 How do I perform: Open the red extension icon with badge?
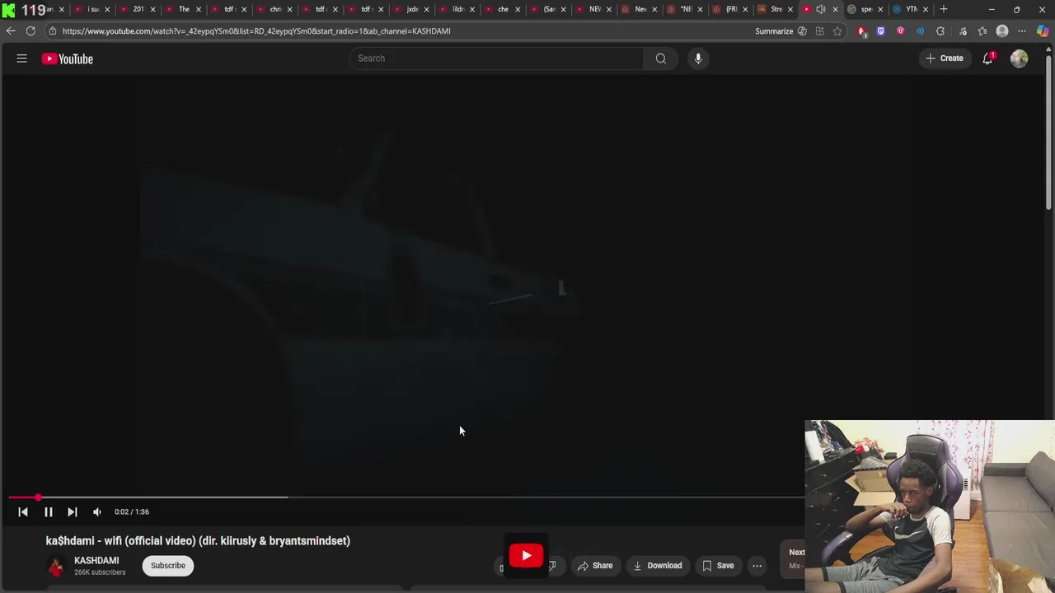click(862, 32)
